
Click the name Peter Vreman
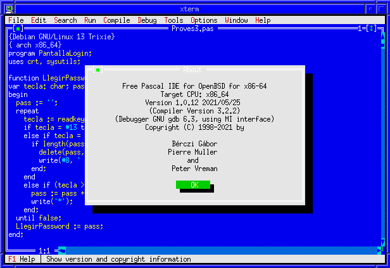point(194,169)
